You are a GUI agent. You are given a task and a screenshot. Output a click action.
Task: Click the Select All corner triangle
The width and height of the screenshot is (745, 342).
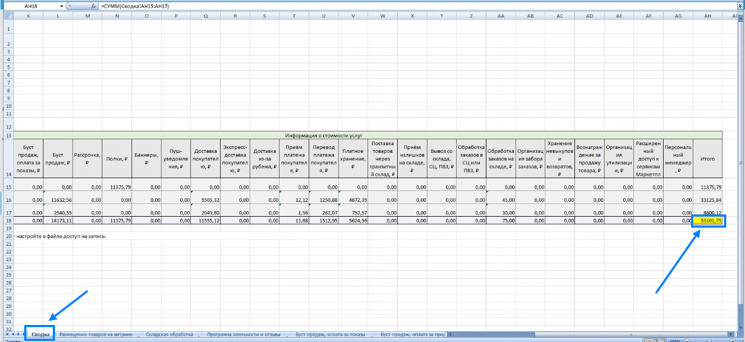[6, 16]
